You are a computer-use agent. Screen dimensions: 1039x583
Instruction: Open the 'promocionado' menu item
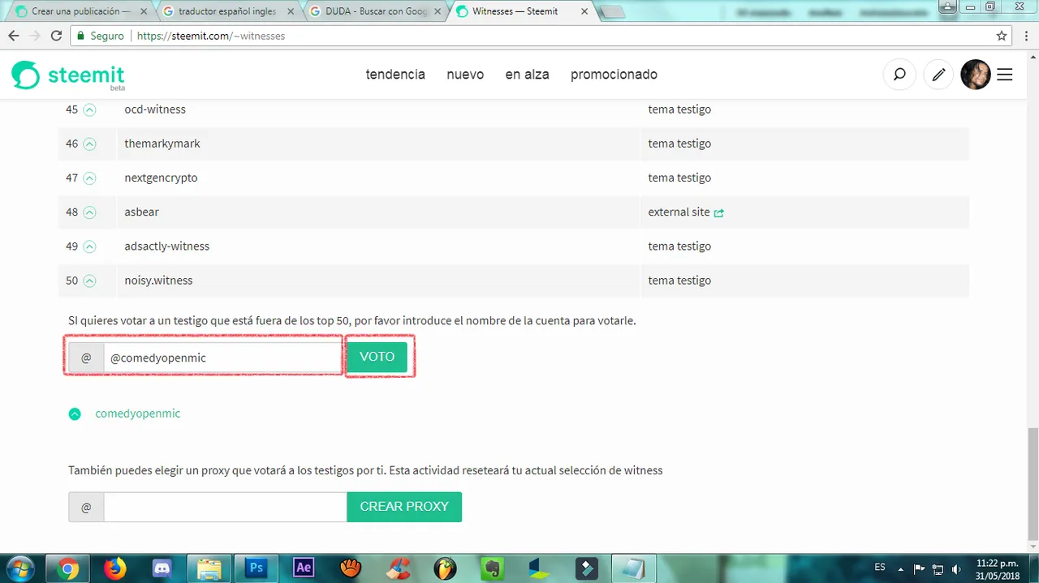614,75
